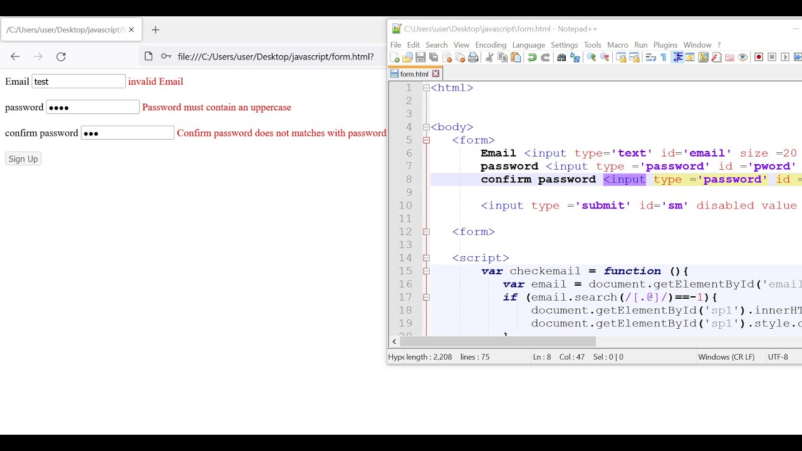Viewport: 802px width, 451px height.
Task: Toggle synchronize vertical scrolling
Action: pyautogui.click(x=621, y=57)
